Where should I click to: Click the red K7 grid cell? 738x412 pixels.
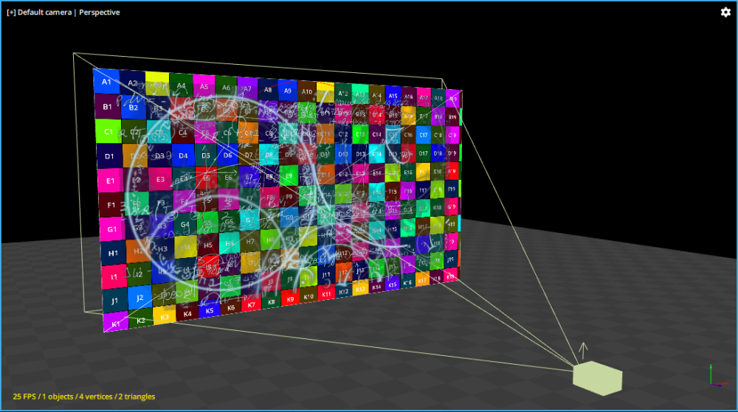(252, 304)
